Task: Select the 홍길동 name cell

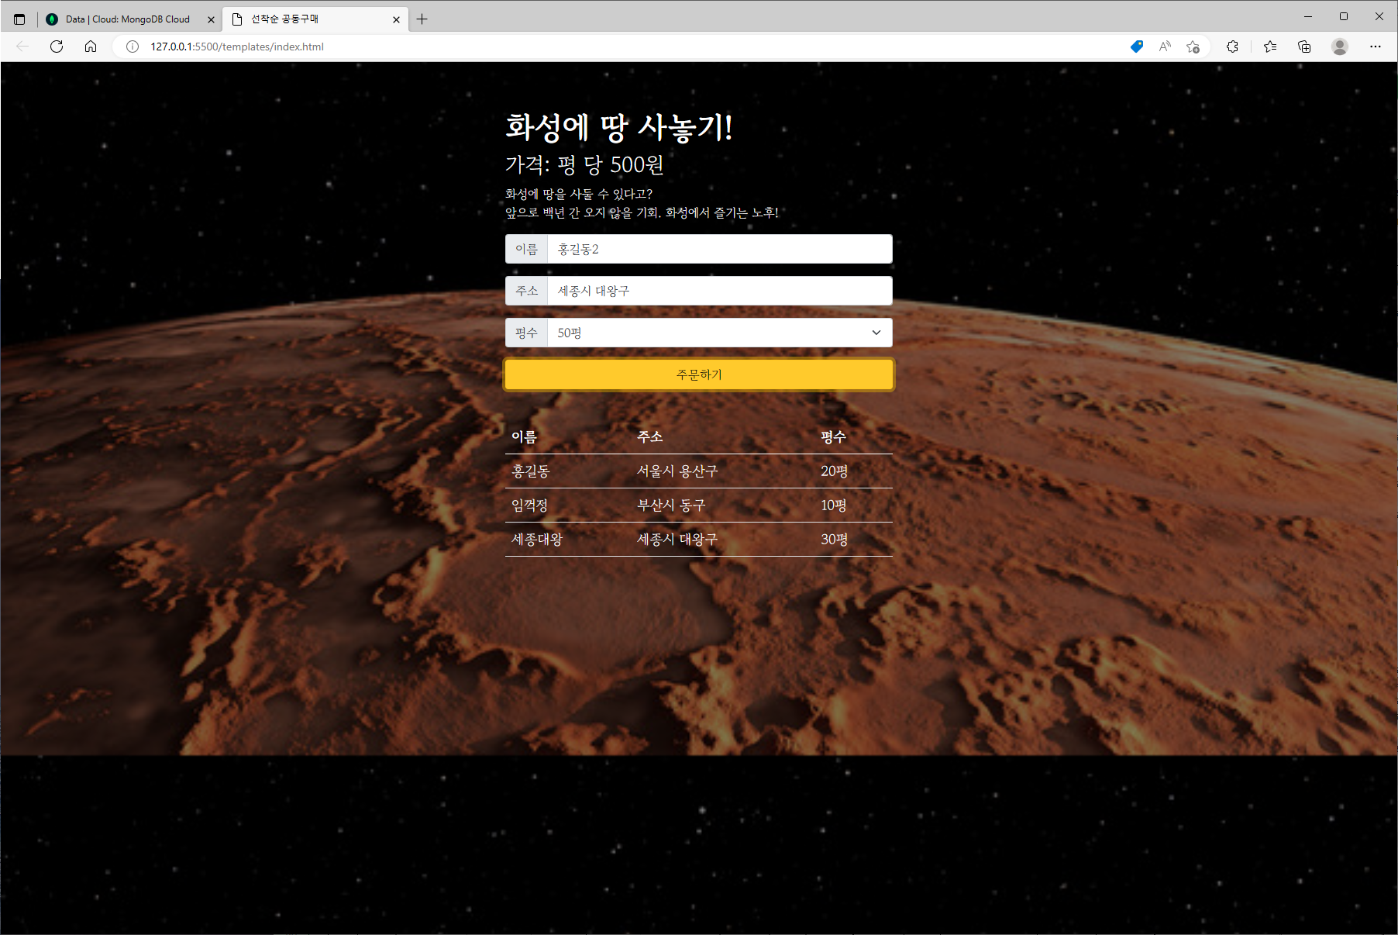Action: (x=531, y=471)
